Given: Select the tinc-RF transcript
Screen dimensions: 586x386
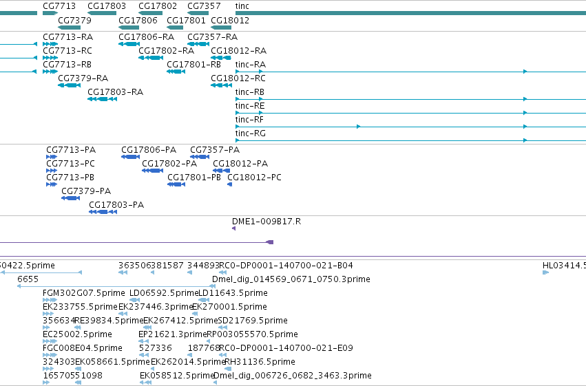Looking at the screenshot, I should click(x=410, y=127).
